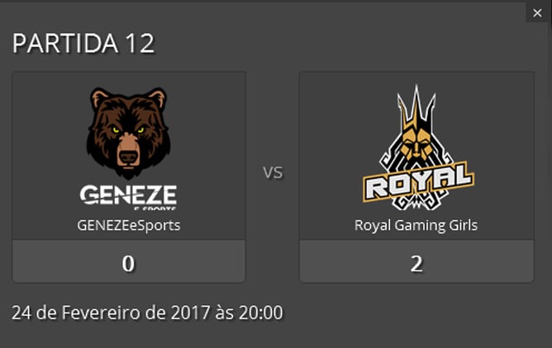Open the Royal Gaming Girls team card
This screenshot has height=348, width=552.
(416, 177)
